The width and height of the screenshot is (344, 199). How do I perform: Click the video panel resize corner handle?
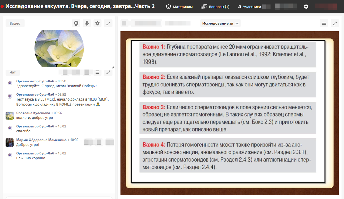click(113, 67)
